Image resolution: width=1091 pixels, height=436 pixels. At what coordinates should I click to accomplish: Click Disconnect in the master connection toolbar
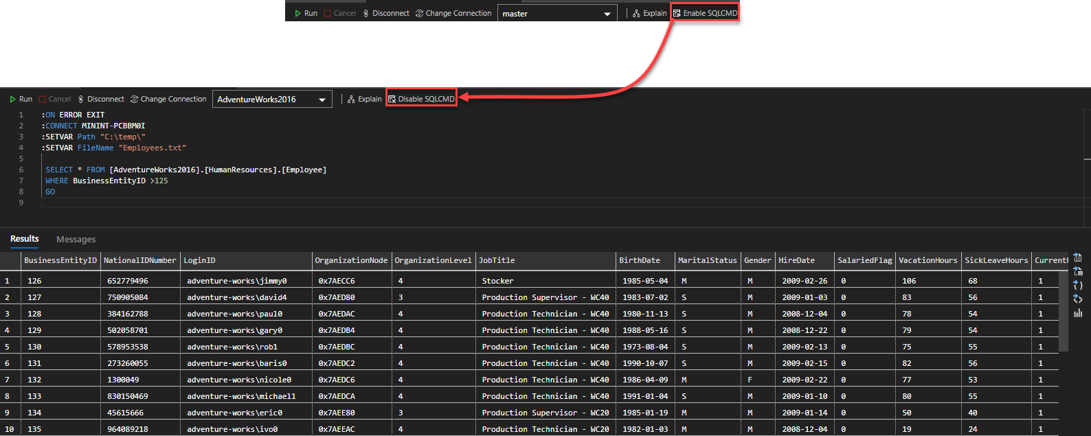[386, 13]
